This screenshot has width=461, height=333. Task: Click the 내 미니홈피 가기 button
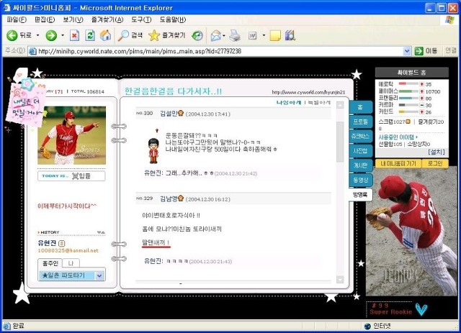point(398,163)
